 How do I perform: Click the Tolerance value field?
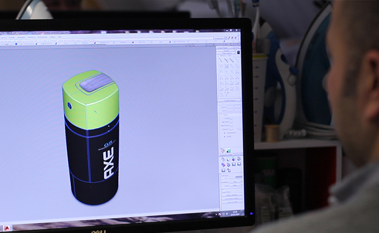coord(225,178)
